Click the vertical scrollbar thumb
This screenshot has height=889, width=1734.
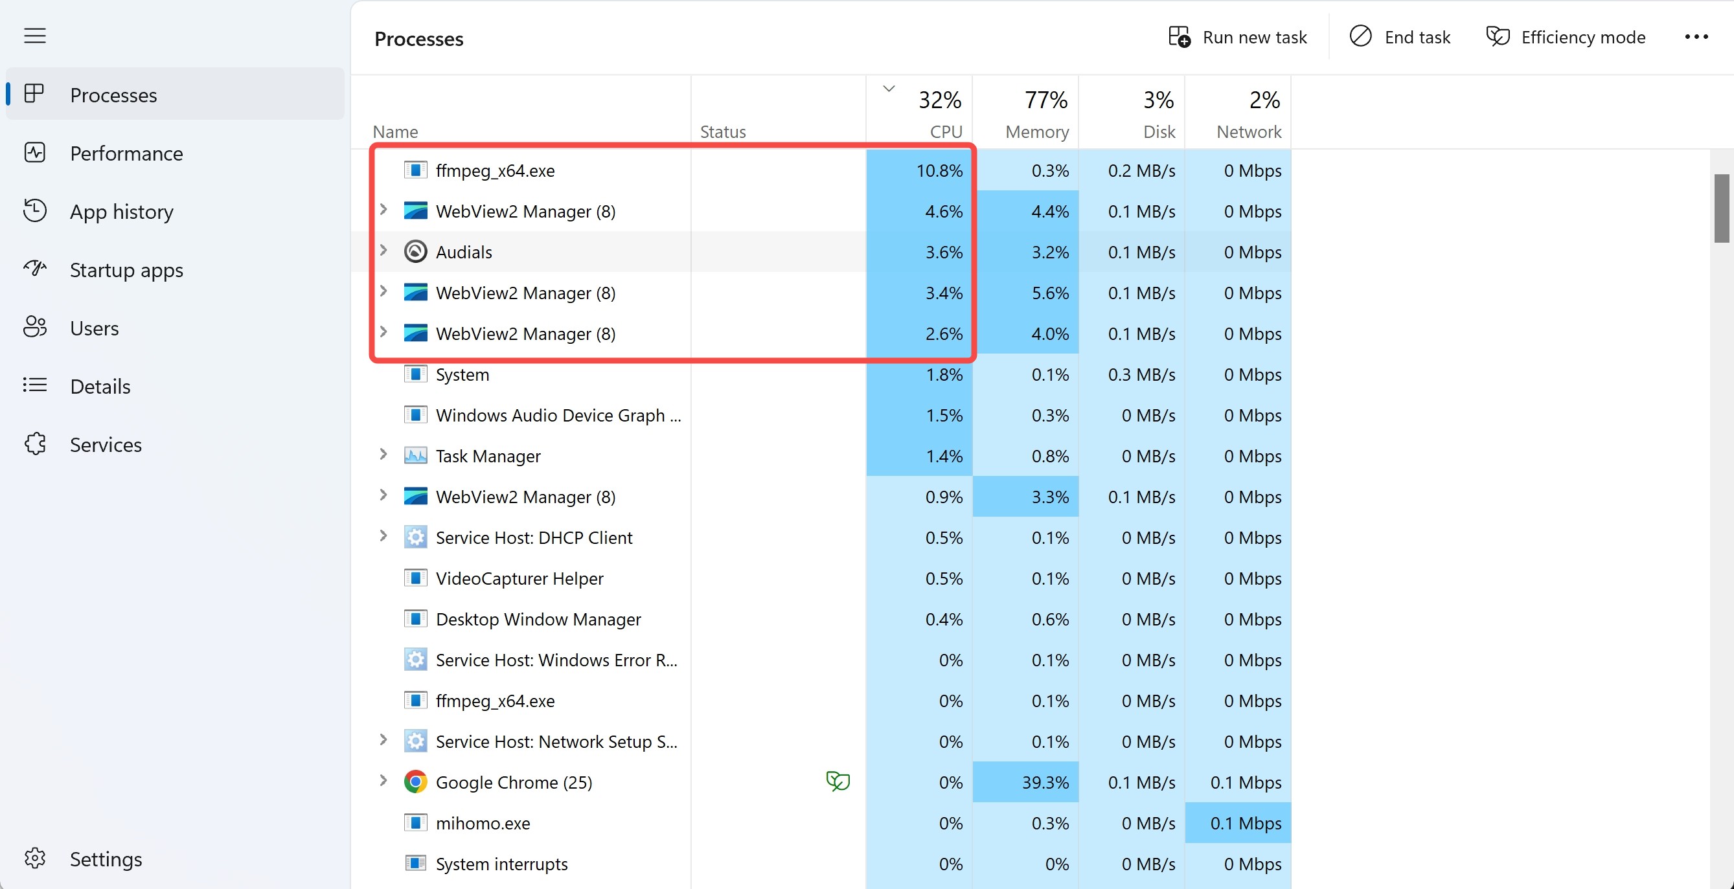point(1721,208)
